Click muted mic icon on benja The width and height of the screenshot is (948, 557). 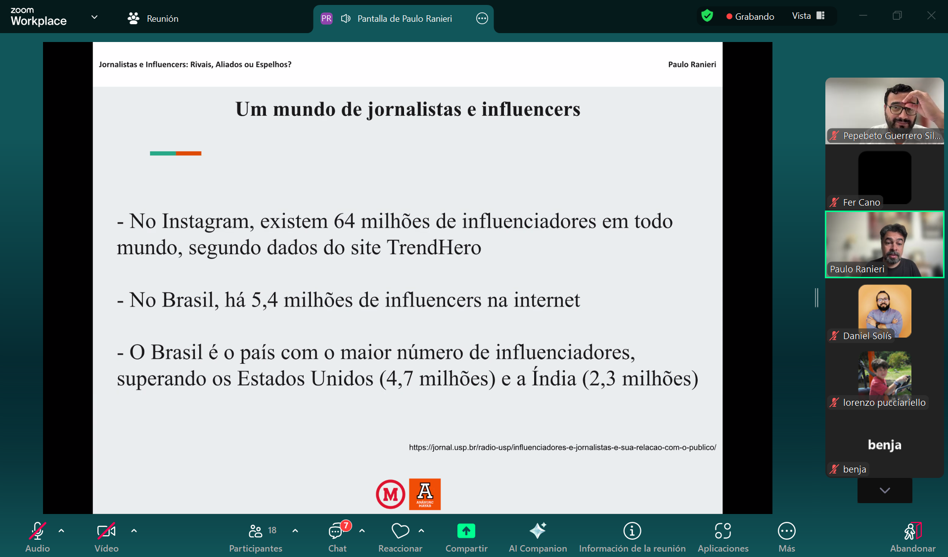click(x=834, y=469)
